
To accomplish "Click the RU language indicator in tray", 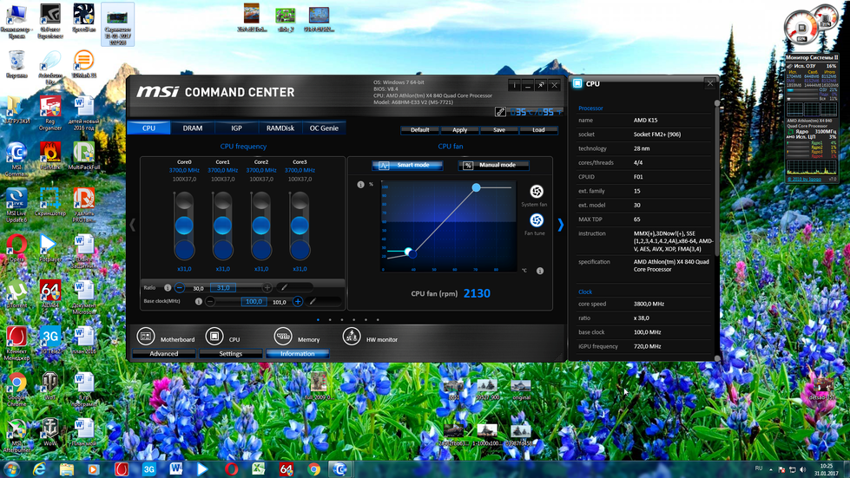I will click(x=758, y=468).
